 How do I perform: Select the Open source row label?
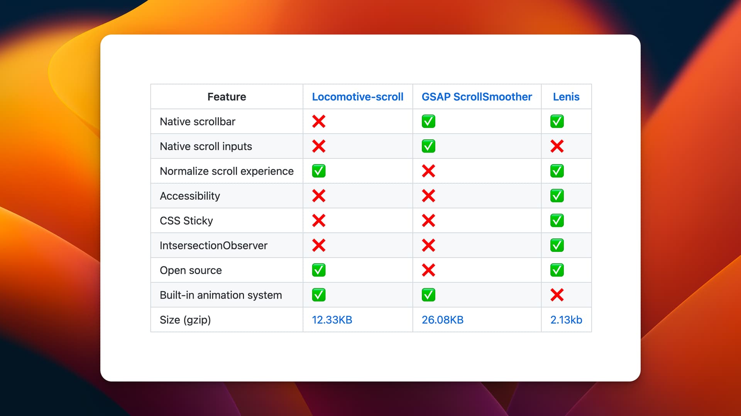click(x=191, y=270)
